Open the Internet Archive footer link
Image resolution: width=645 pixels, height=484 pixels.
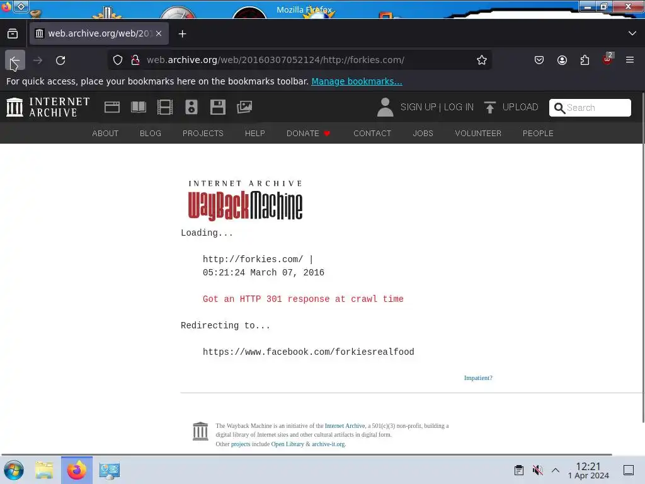coord(345,426)
